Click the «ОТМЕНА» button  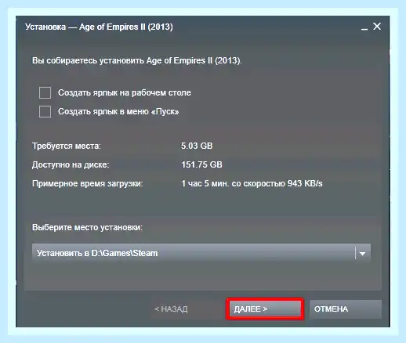coord(346,309)
